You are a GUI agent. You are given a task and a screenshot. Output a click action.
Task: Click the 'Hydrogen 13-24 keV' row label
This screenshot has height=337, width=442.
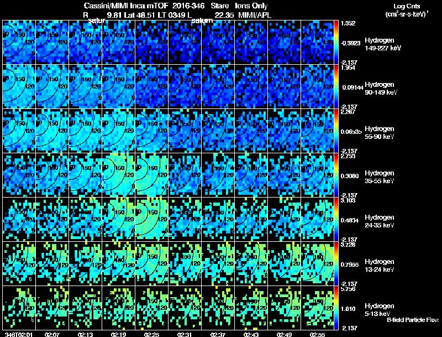[x=380, y=266]
